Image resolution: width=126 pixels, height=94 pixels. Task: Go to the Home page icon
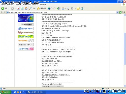tap(26, 8)
